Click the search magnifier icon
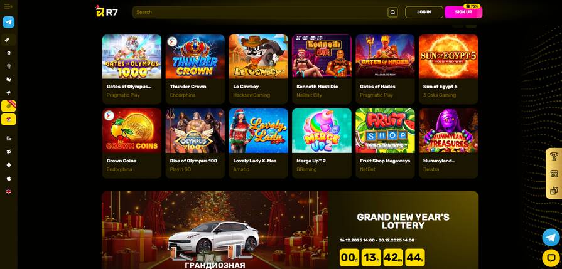 [x=392, y=12]
